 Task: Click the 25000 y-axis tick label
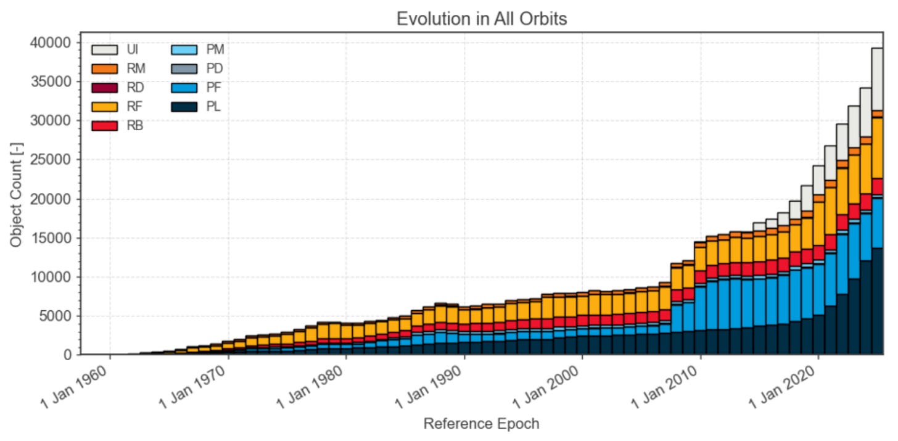coord(49,160)
